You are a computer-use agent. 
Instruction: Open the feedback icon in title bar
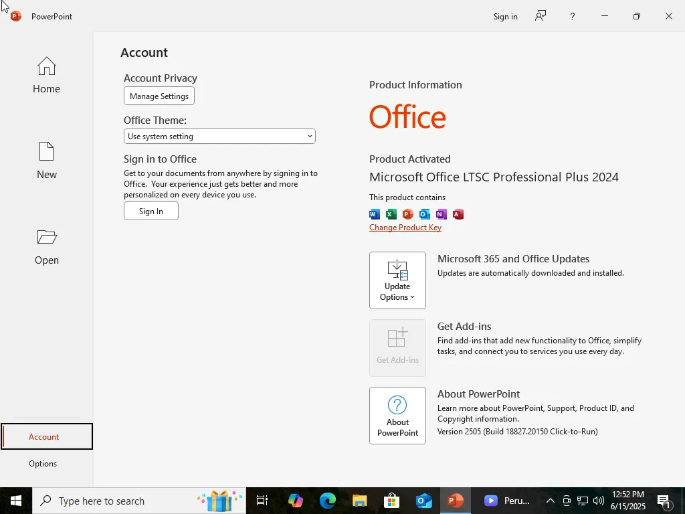[541, 16]
